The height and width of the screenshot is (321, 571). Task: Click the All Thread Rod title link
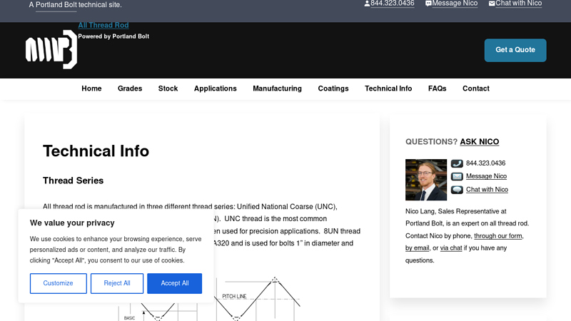click(103, 25)
